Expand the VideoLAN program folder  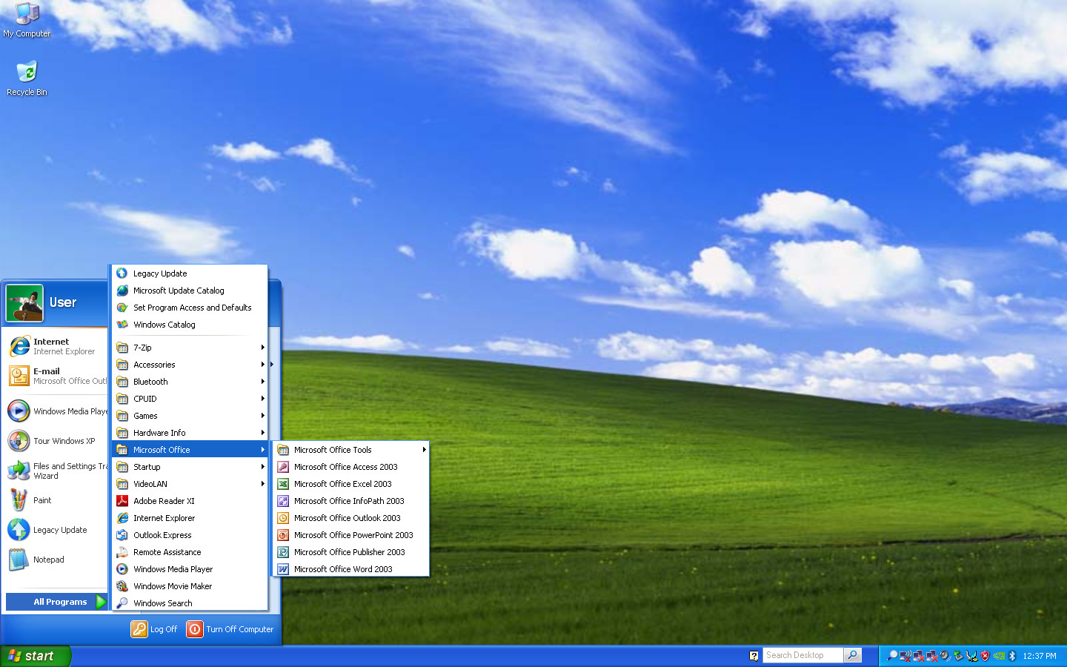coord(190,484)
